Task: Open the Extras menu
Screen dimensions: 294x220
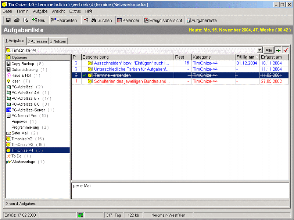Action: click(75, 11)
